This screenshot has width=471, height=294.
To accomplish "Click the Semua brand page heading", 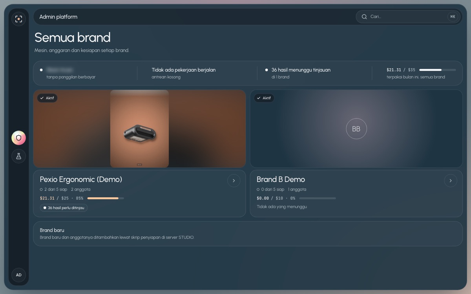I will 73,38.
